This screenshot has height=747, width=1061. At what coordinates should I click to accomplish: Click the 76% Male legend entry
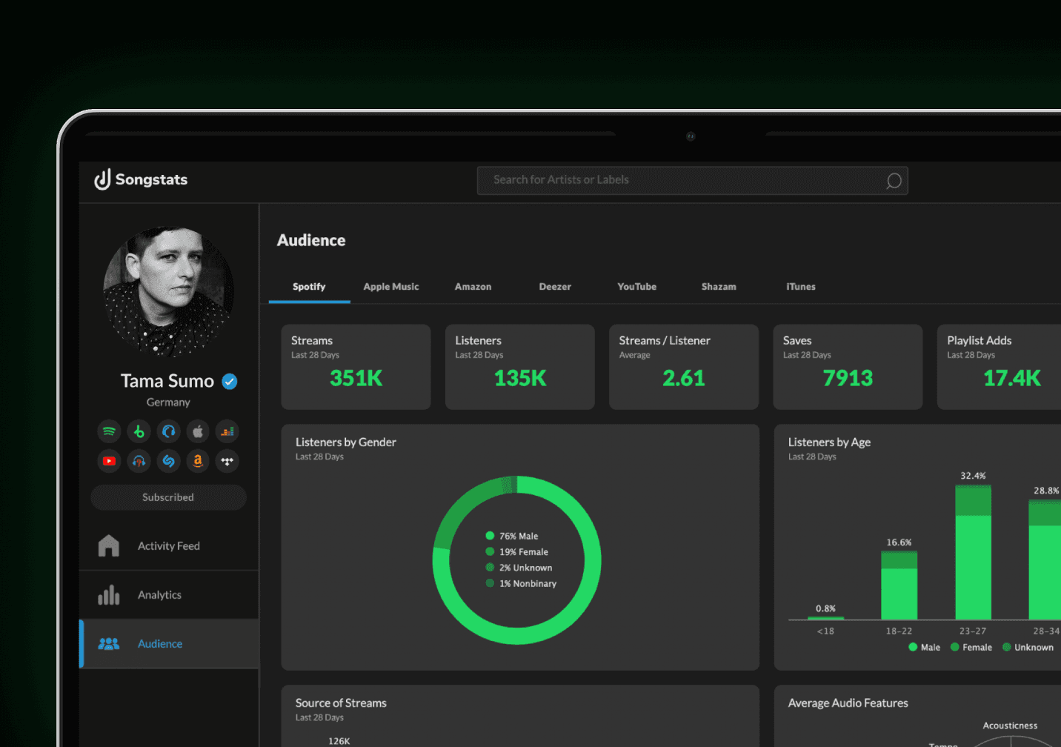pyautogui.click(x=512, y=536)
